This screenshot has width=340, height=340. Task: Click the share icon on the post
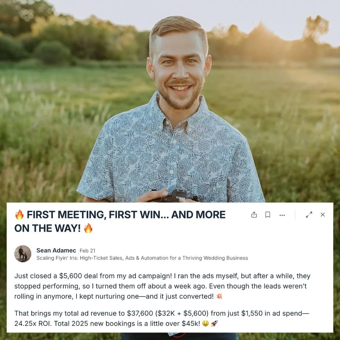[254, 215]
